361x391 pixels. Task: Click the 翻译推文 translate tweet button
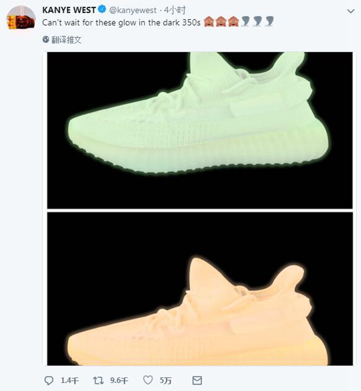click(x=66, y=40)
